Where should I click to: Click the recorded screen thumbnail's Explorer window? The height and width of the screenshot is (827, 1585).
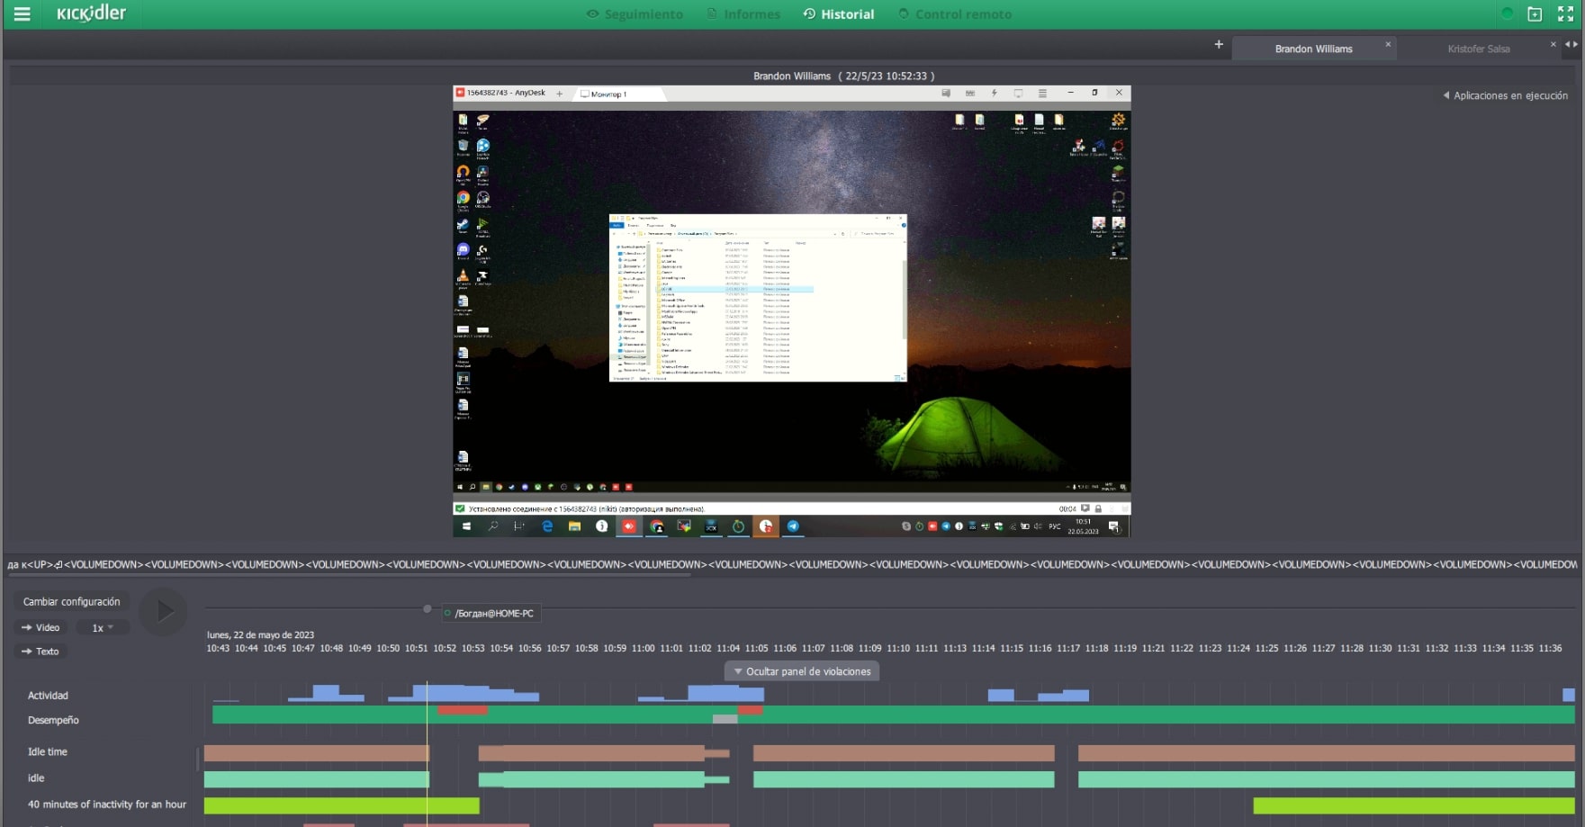click(x=758, y=298)
